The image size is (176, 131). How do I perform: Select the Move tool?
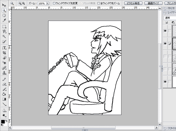(x=4, y=5)
